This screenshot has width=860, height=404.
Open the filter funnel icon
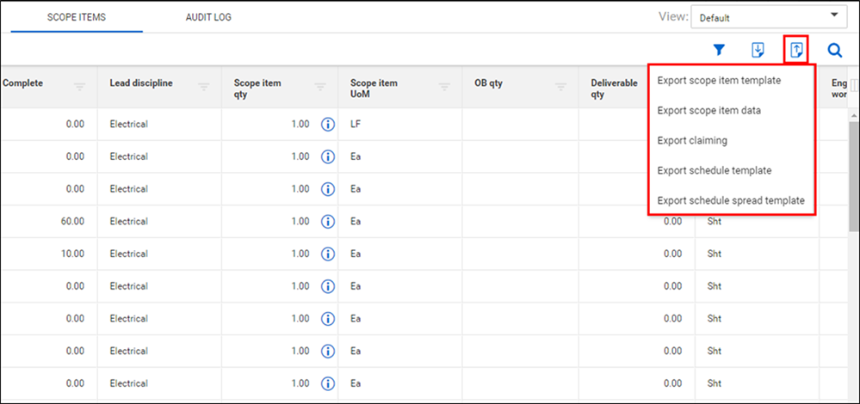click(x=719, y=50)
